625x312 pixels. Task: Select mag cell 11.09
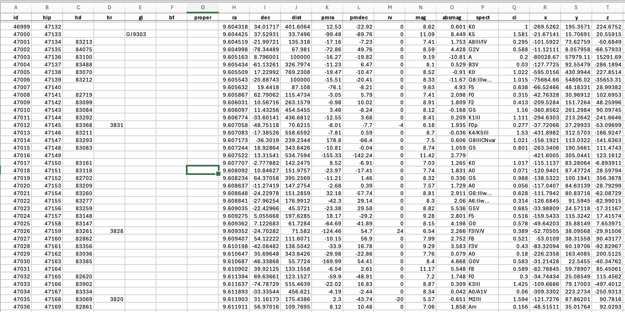click(x=421, y=34)
